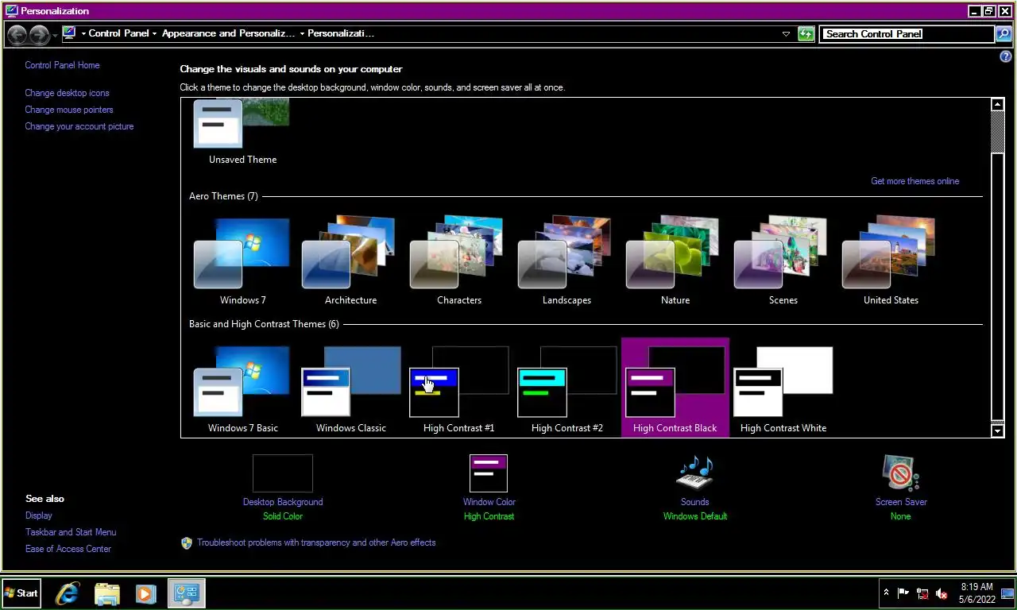Click the Personalization taskbar button
This screenshot has height=610, width=1017.
tap(187, 593)
